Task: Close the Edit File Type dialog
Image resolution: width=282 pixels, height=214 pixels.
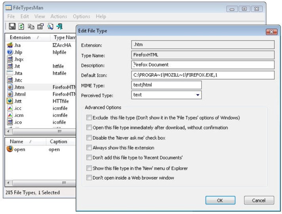Action: [x=272, y=32]
